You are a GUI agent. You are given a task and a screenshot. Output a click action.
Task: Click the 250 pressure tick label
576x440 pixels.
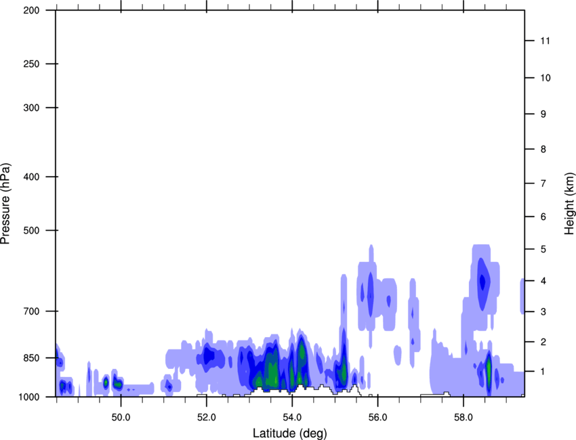click(31, 64)
